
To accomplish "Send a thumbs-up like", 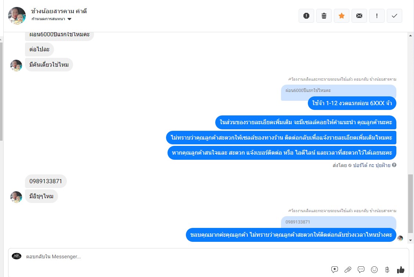I will coord(400,270).
